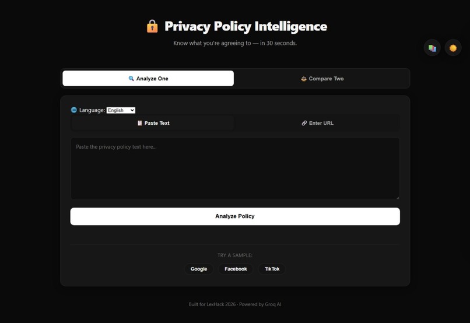Screen dimensions: 470x323
Task: Switch to the Analyze One tab
Action: [148, 79]
